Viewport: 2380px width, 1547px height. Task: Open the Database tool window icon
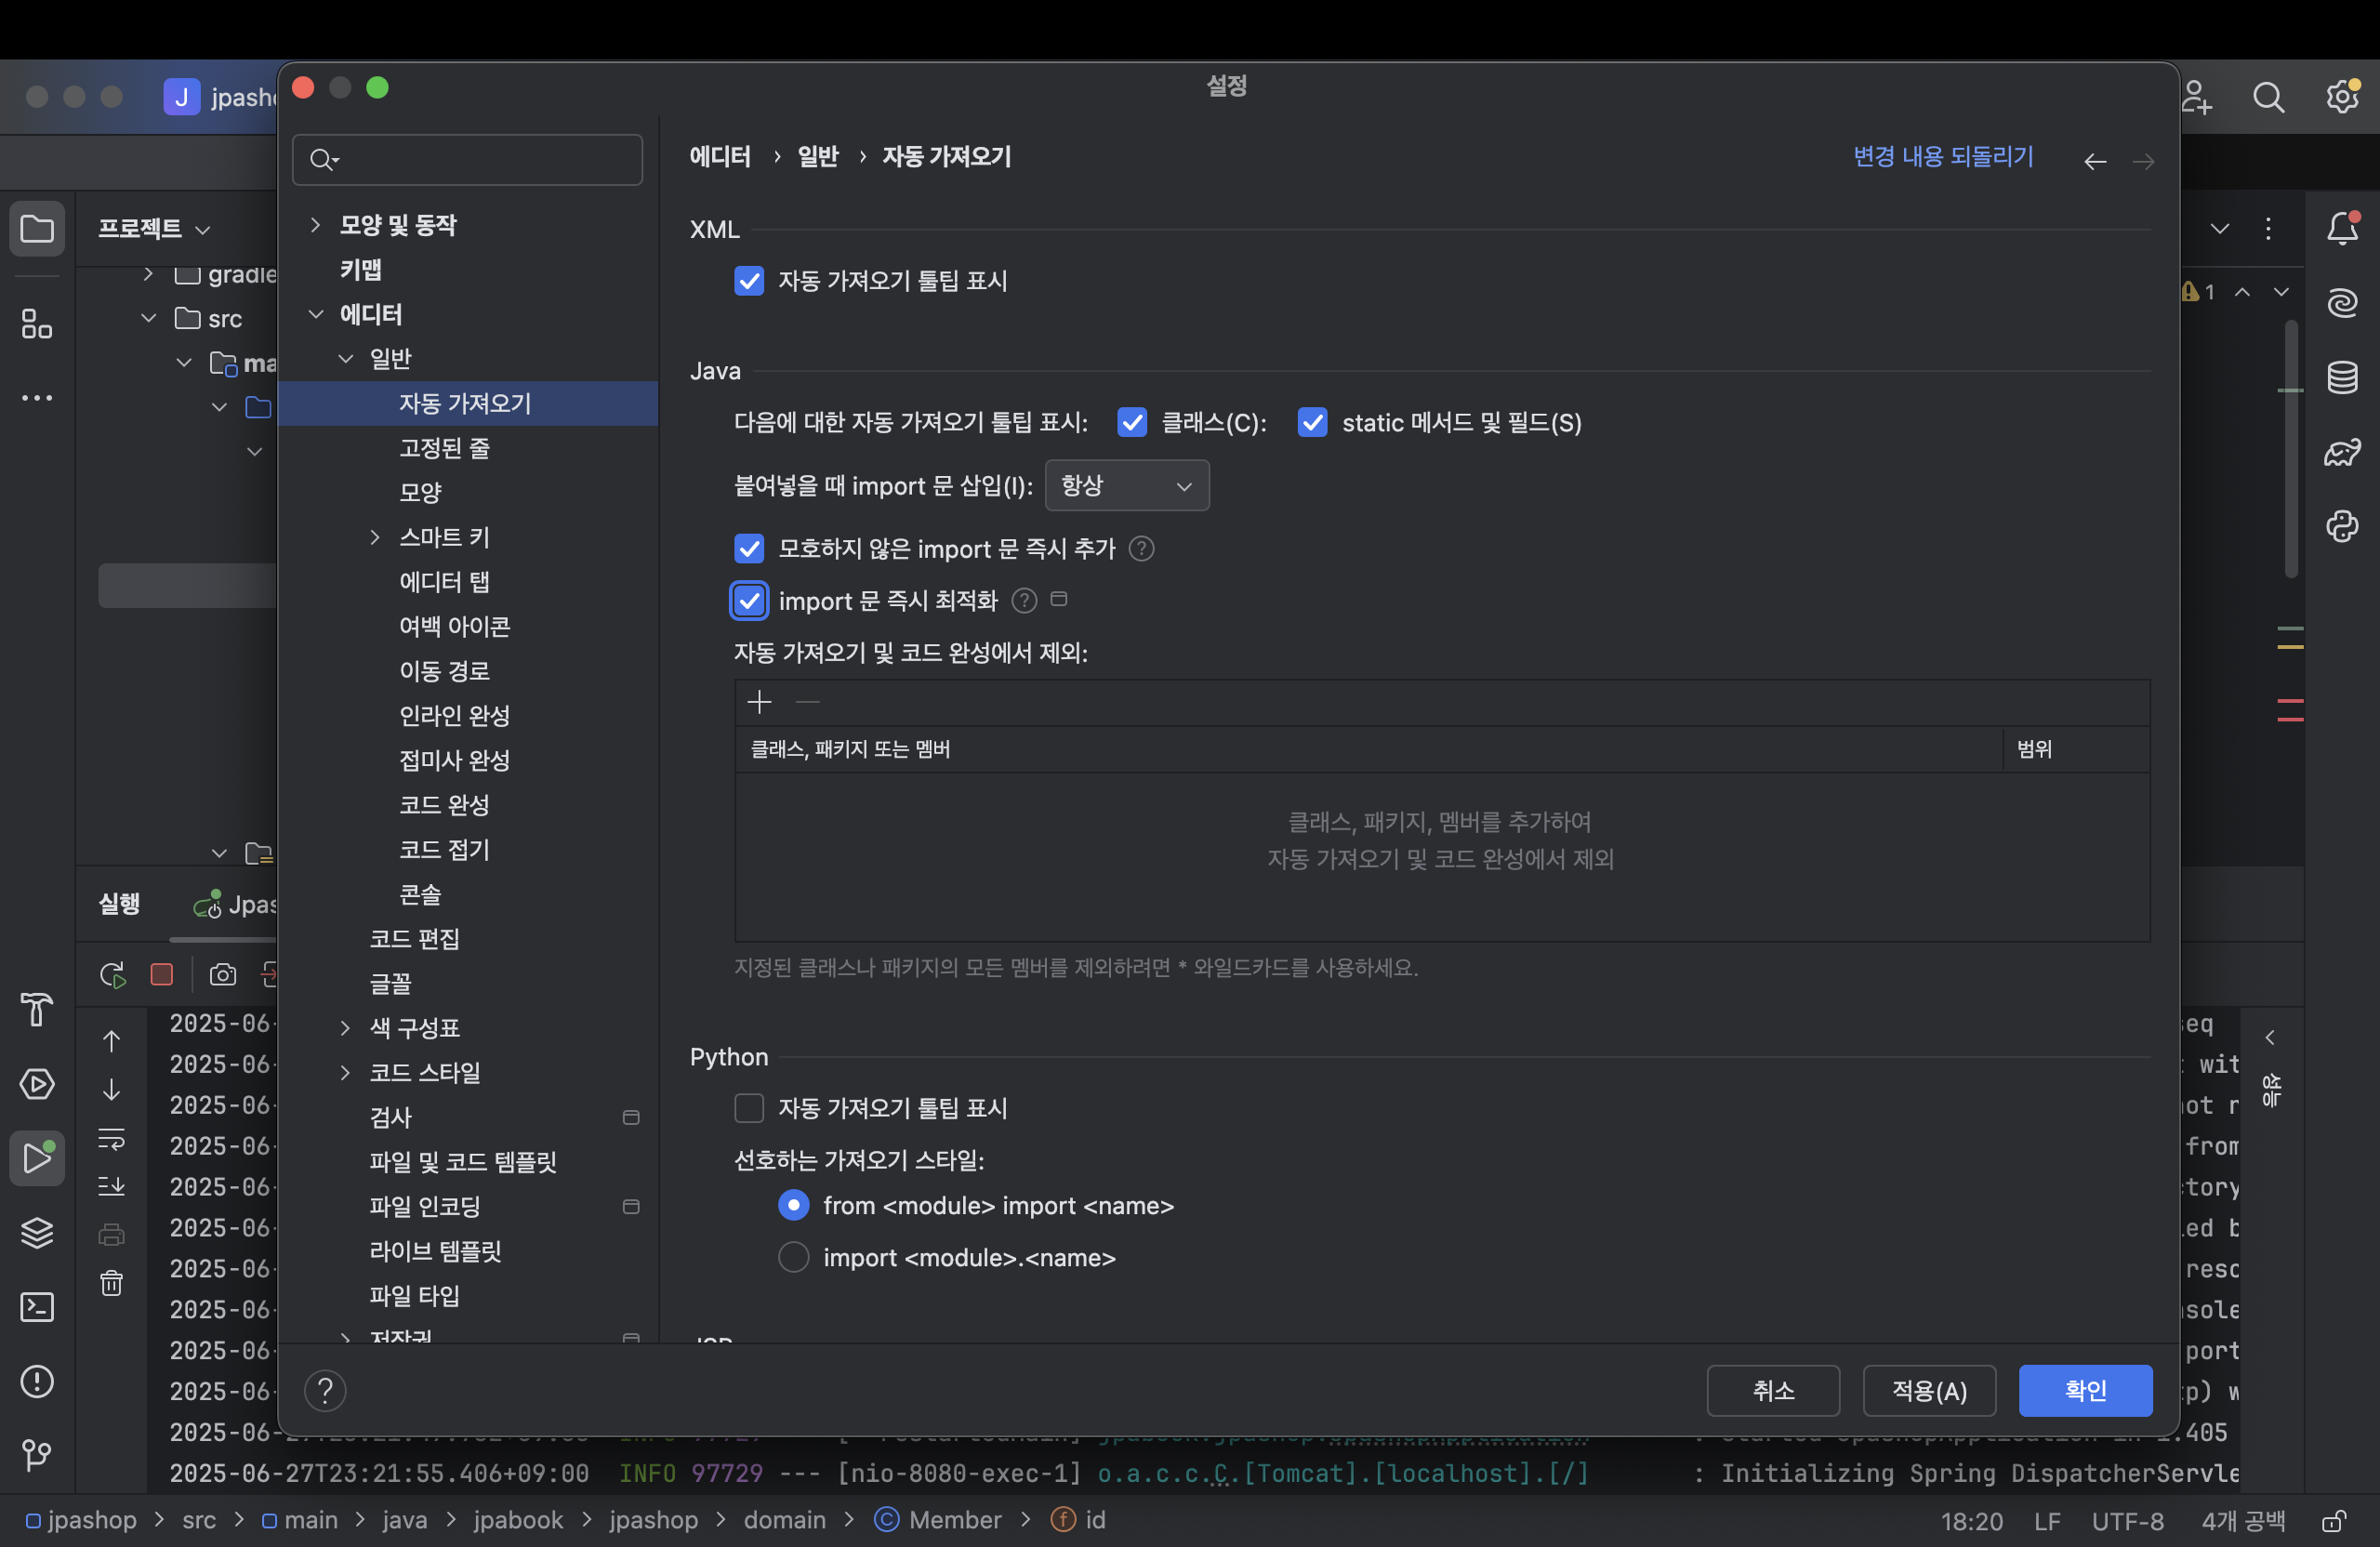pos(2342,378)
